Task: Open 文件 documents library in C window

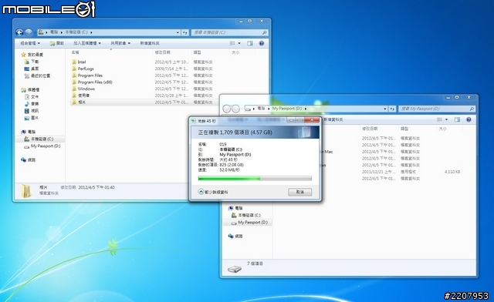Action: (x=32, y=97)
